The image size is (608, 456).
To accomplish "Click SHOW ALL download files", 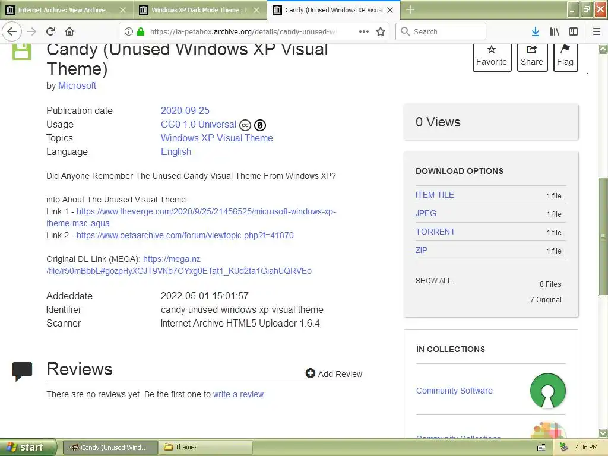I will coord(433,281).
